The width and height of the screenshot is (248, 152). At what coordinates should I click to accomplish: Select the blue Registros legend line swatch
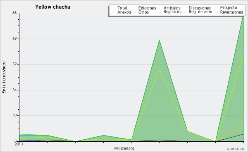point(160,12)
